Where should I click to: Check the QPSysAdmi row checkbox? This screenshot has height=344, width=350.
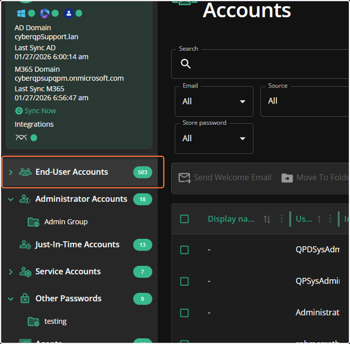[x=184, y=281]
